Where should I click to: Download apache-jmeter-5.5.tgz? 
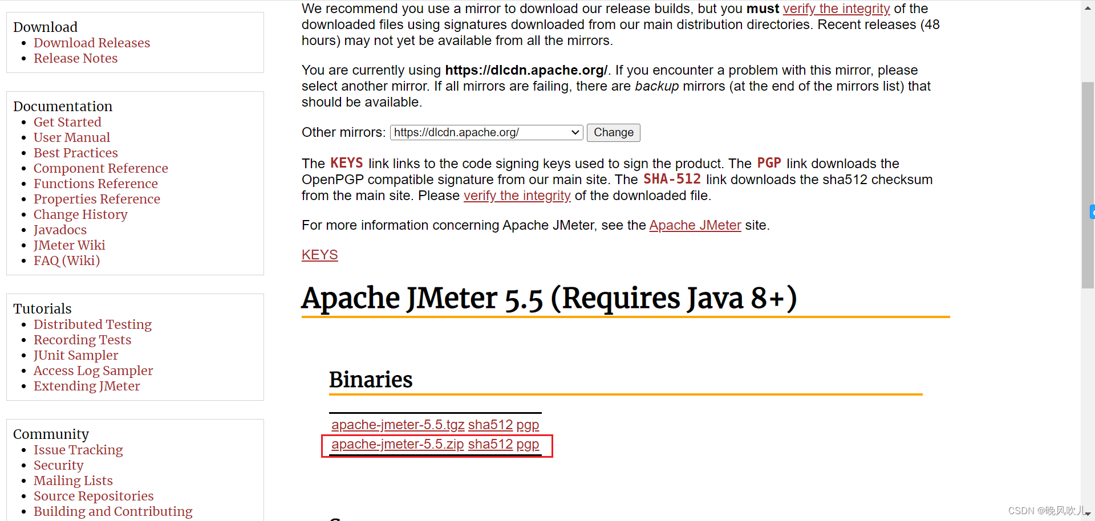point(398,425)
